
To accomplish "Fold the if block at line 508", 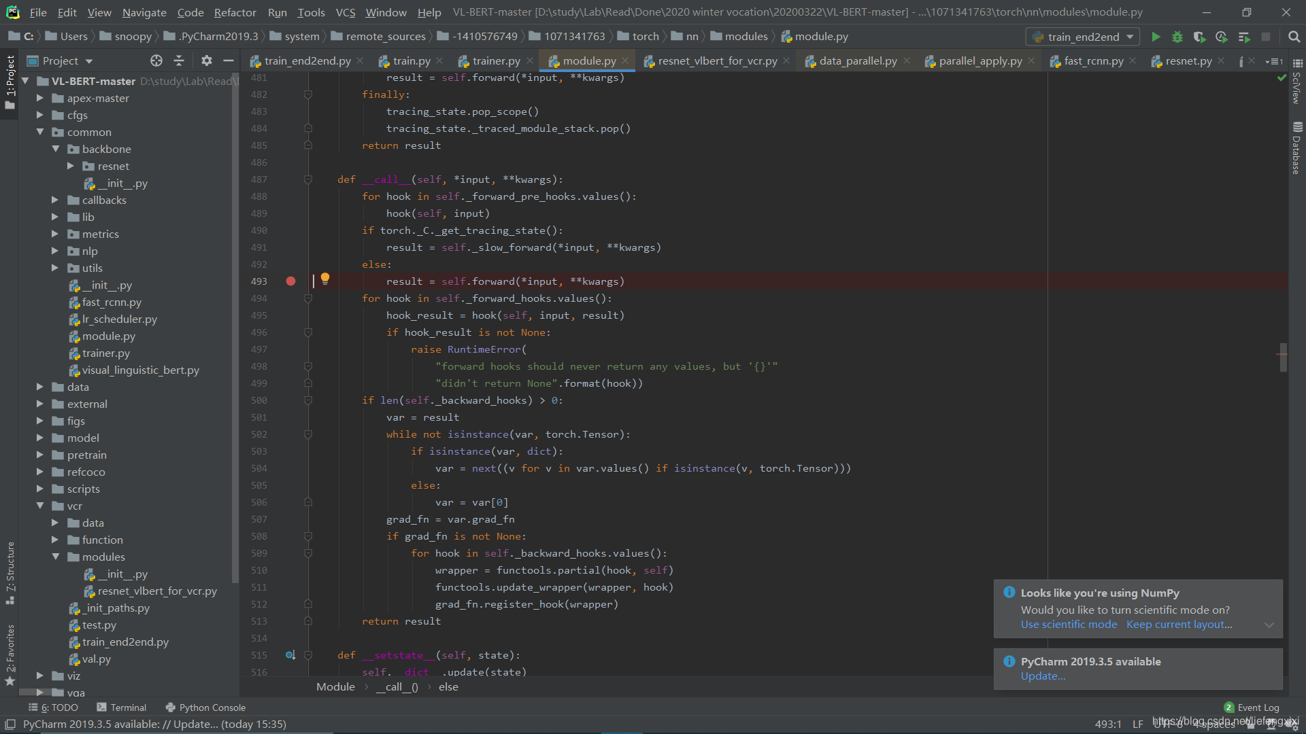I will [x=308, y=536].
